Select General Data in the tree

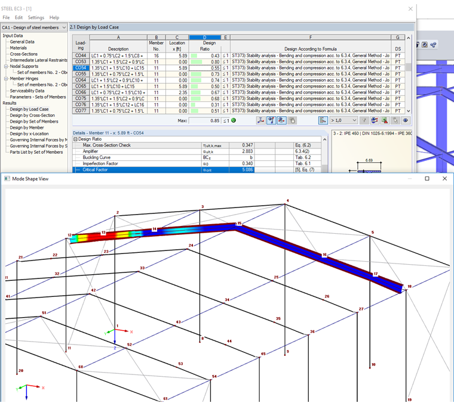coord(22,42)
